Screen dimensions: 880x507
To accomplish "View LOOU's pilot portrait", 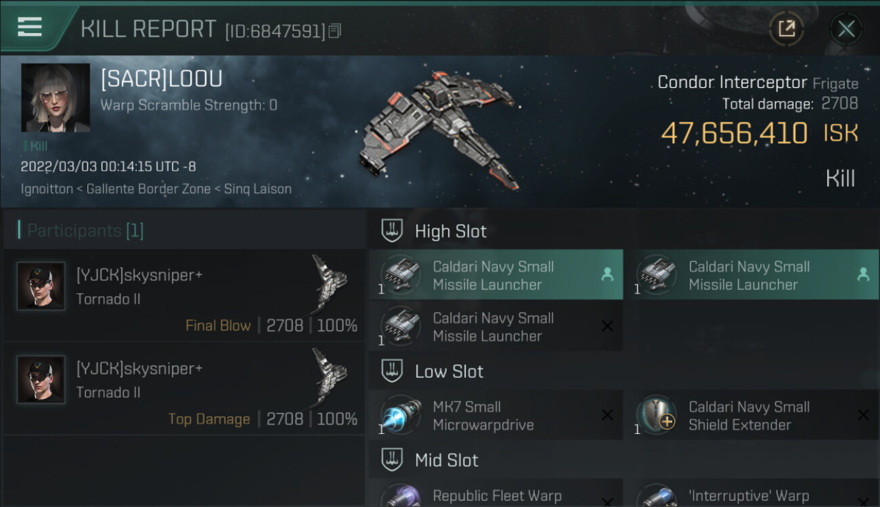I will (x=56, y=97).
